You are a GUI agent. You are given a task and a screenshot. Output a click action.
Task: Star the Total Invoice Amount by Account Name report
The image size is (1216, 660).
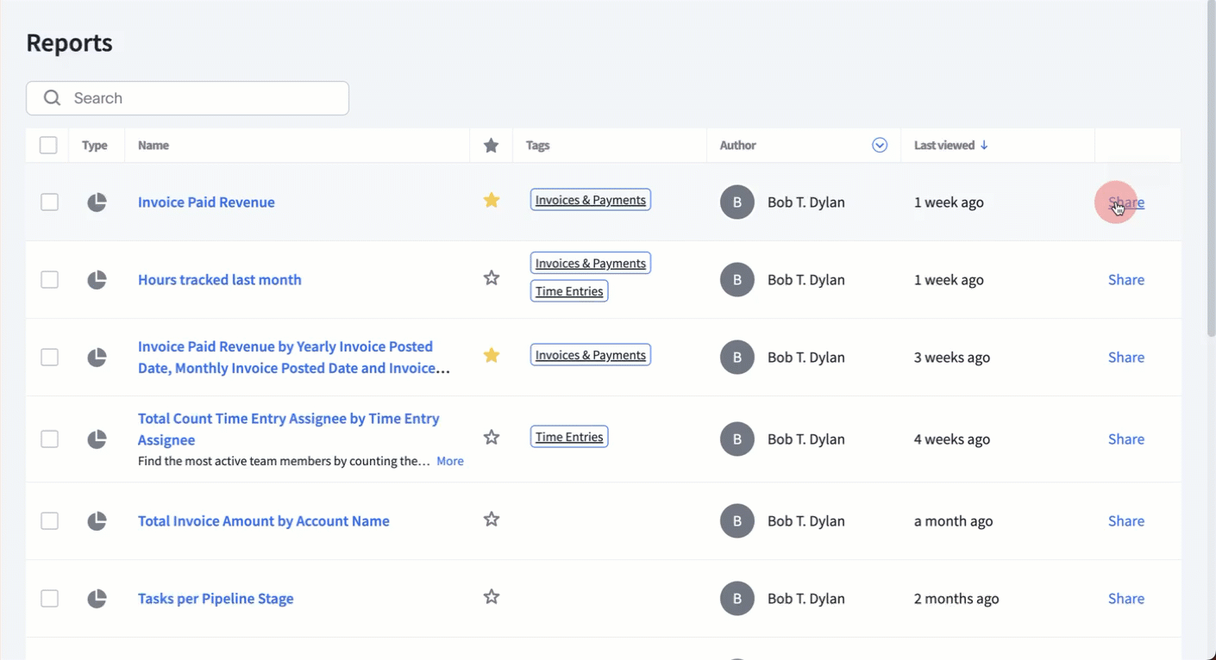[x=492, y=520]
